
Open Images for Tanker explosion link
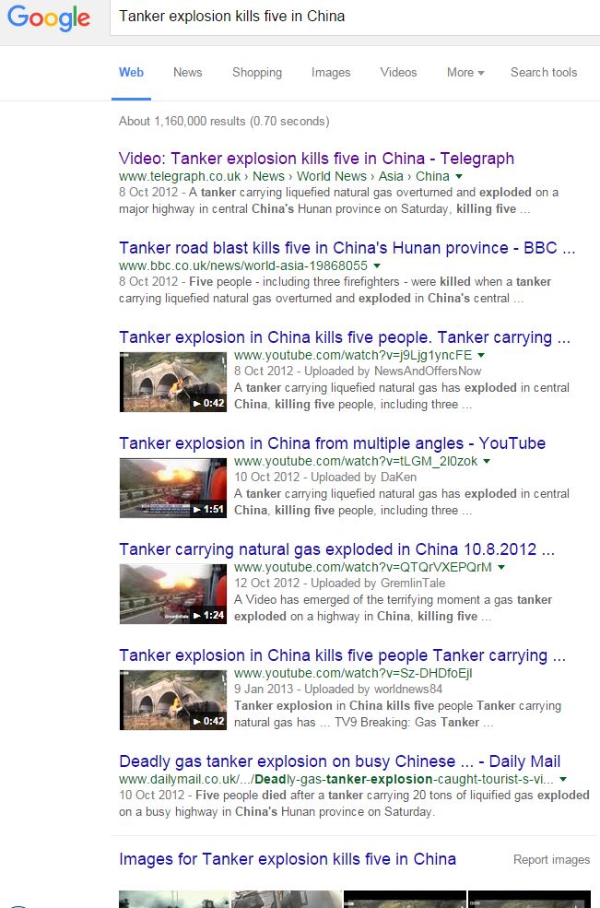coord(288,859)
